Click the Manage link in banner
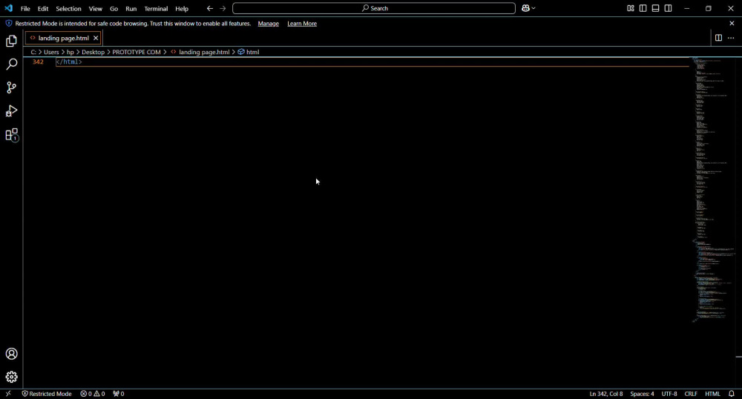The height and width of the screenshot is (399, 742). (x=269, y=24)
